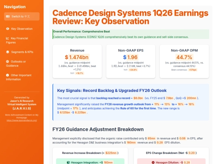Click the EPS YoY +24.8% badge
This screenshot has height=164, width=218.
pos(133,70)
